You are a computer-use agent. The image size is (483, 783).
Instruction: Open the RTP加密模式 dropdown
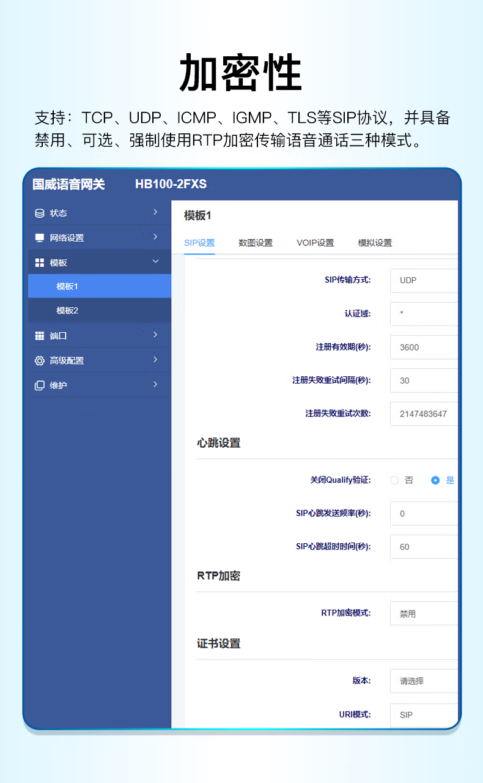click(x=424, y=614)
